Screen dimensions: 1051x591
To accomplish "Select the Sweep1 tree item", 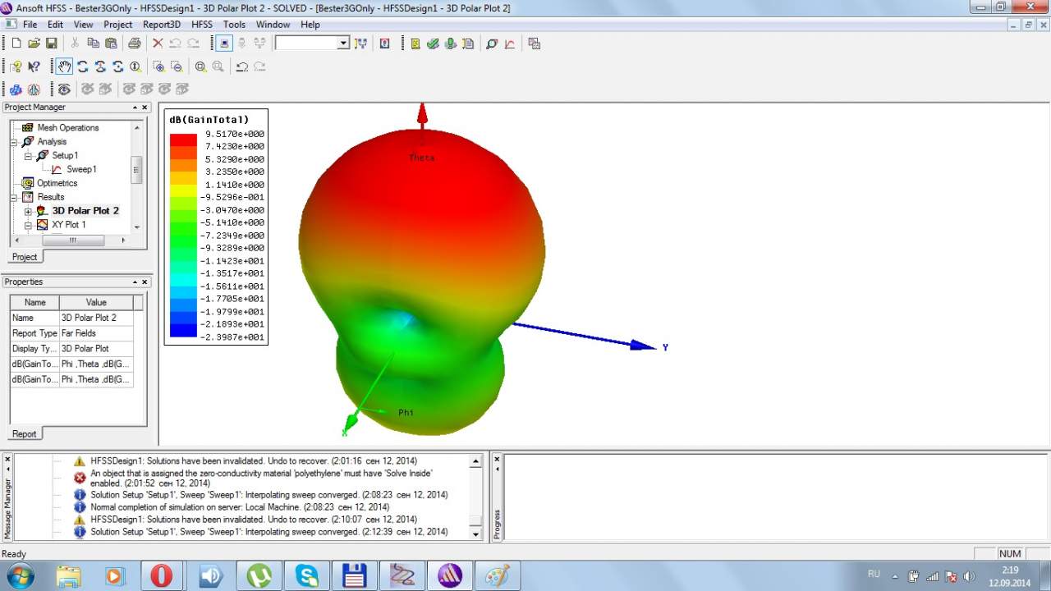I will click(x=81, y=169).
